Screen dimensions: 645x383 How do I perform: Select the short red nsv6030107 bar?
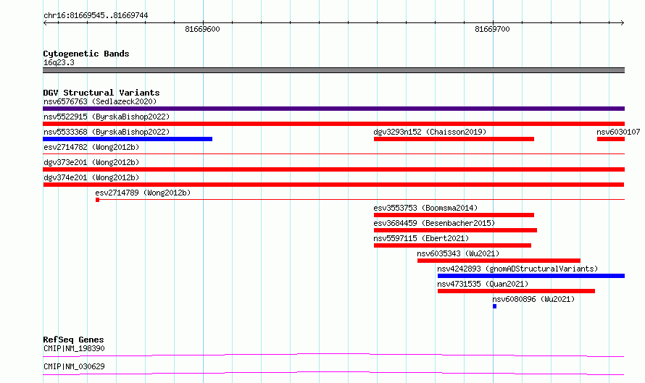pyautogui.click(x=611, y=139)
